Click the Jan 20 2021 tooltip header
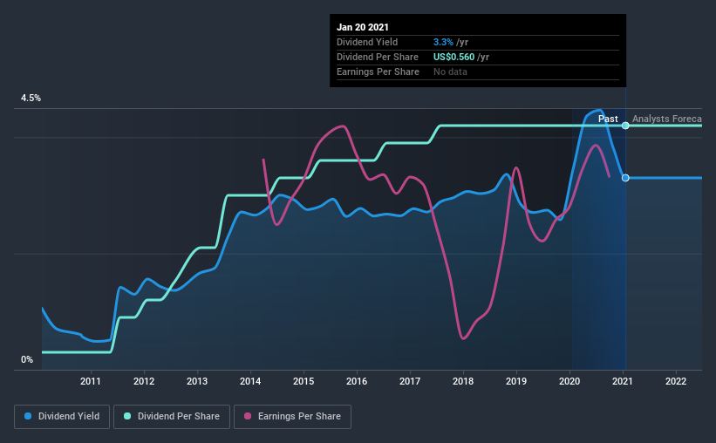Image resolution: width=716 pixels, height=443 pixels. tap(363, 27)
